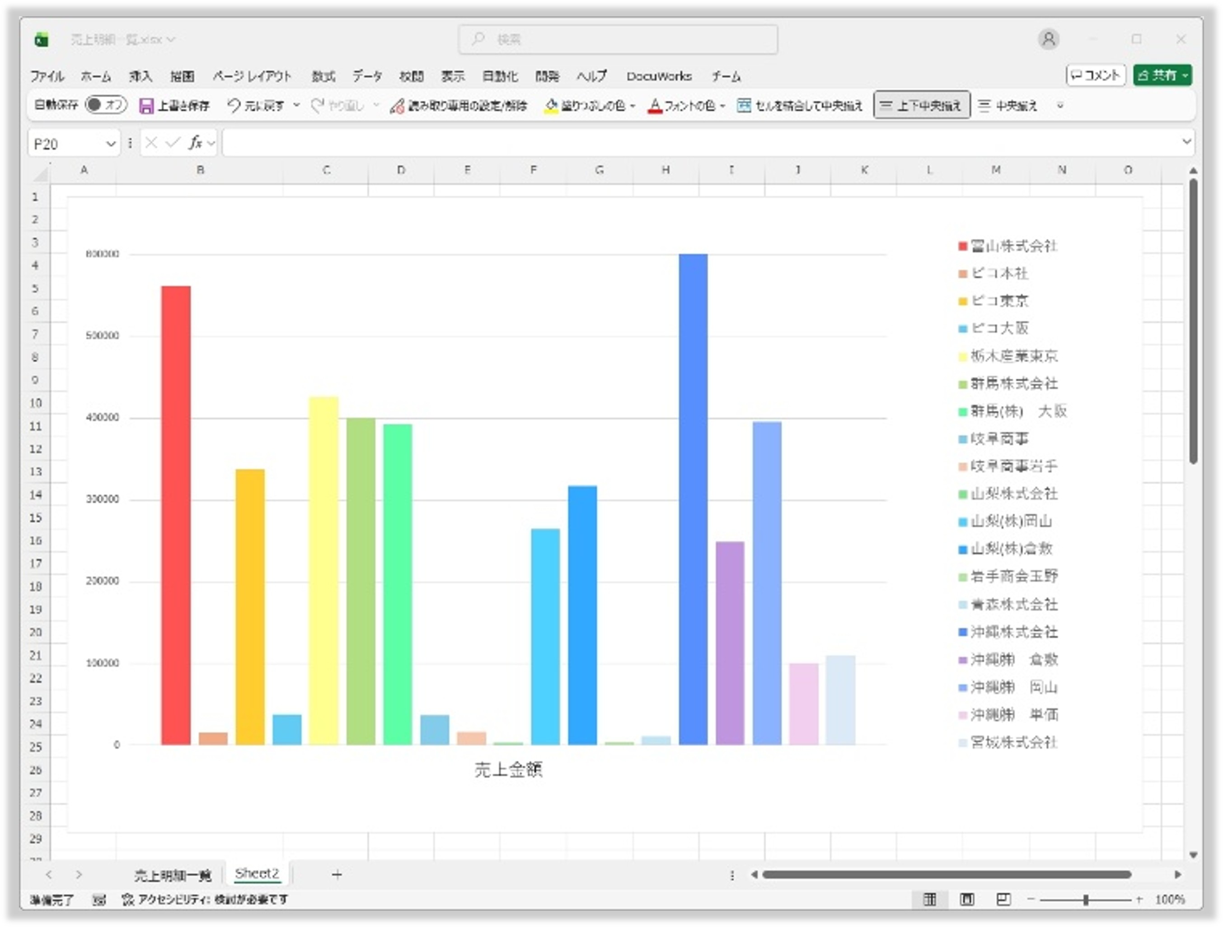Viewport: 1223px width, 927px height.
Task: Click merge and center cells icon
Action: tap(744, 106)
